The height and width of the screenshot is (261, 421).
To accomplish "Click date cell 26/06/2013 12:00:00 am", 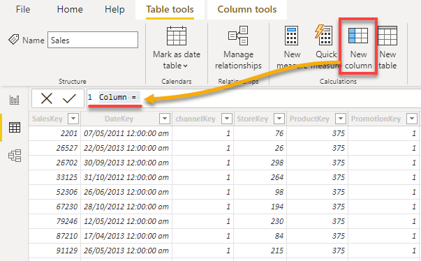I will coord(126,192).
